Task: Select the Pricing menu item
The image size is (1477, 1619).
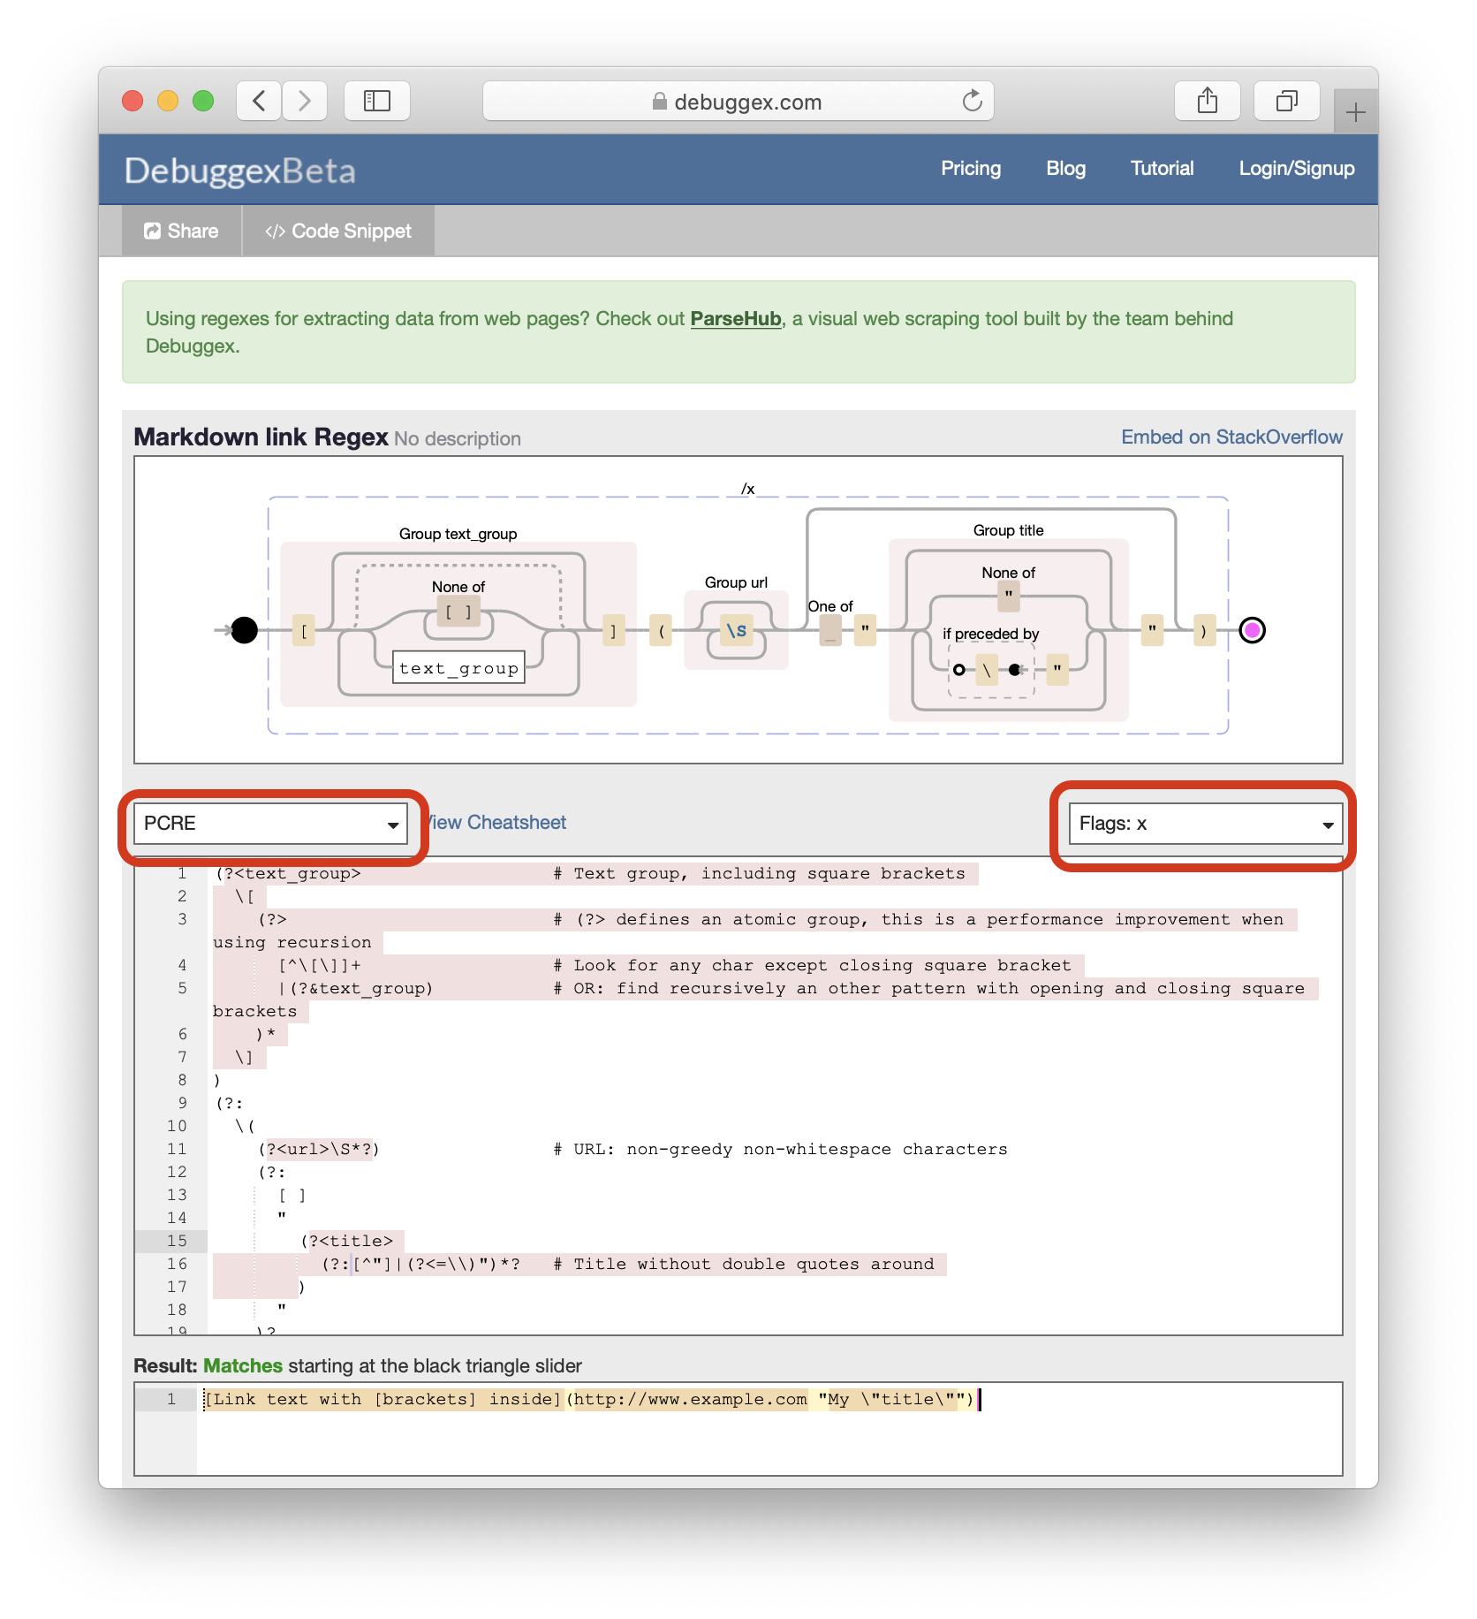Action: (970, 168)
